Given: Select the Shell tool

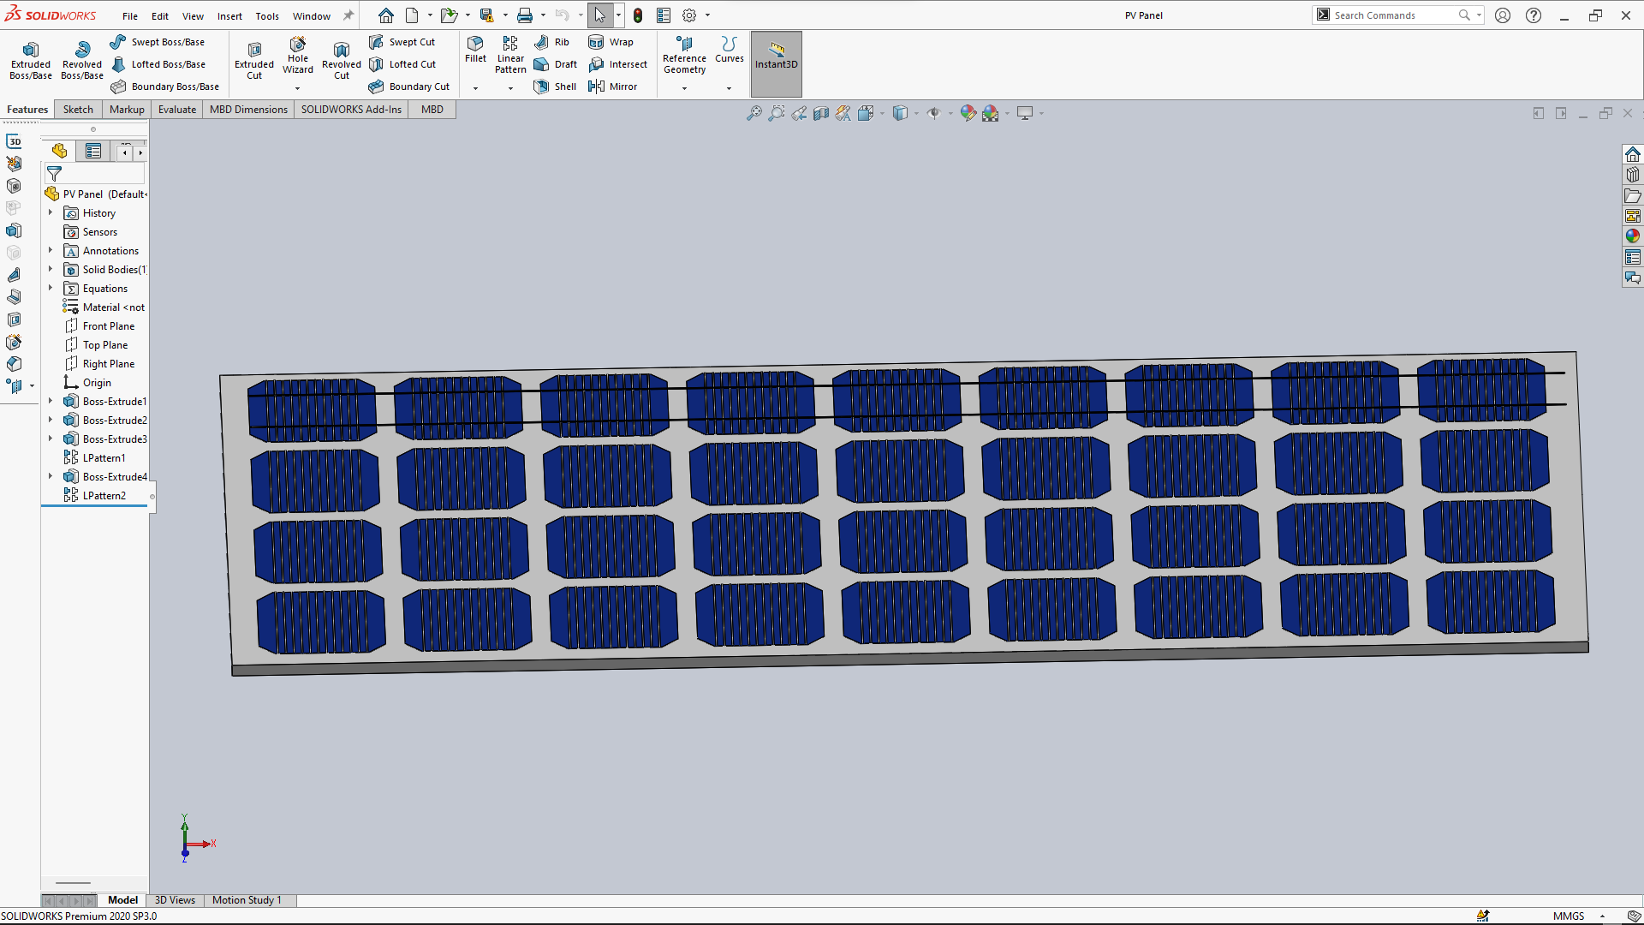Looking at the screenshot, I should (x=555, y=87).
